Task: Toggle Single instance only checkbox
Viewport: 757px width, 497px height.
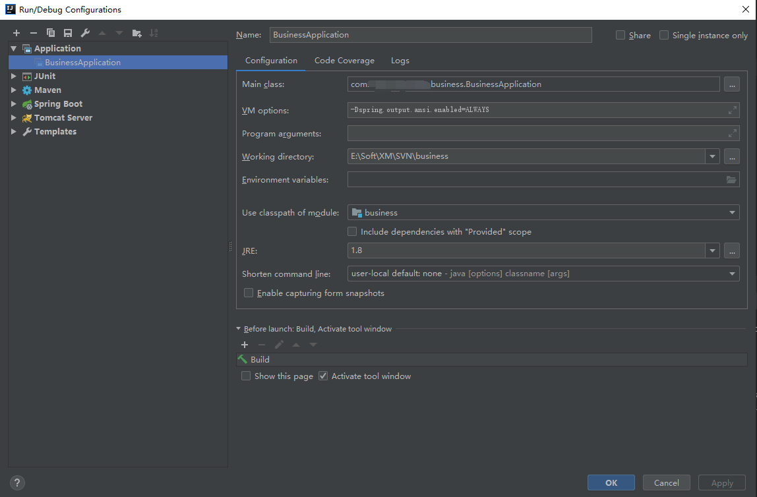Action: click(664, 36)
